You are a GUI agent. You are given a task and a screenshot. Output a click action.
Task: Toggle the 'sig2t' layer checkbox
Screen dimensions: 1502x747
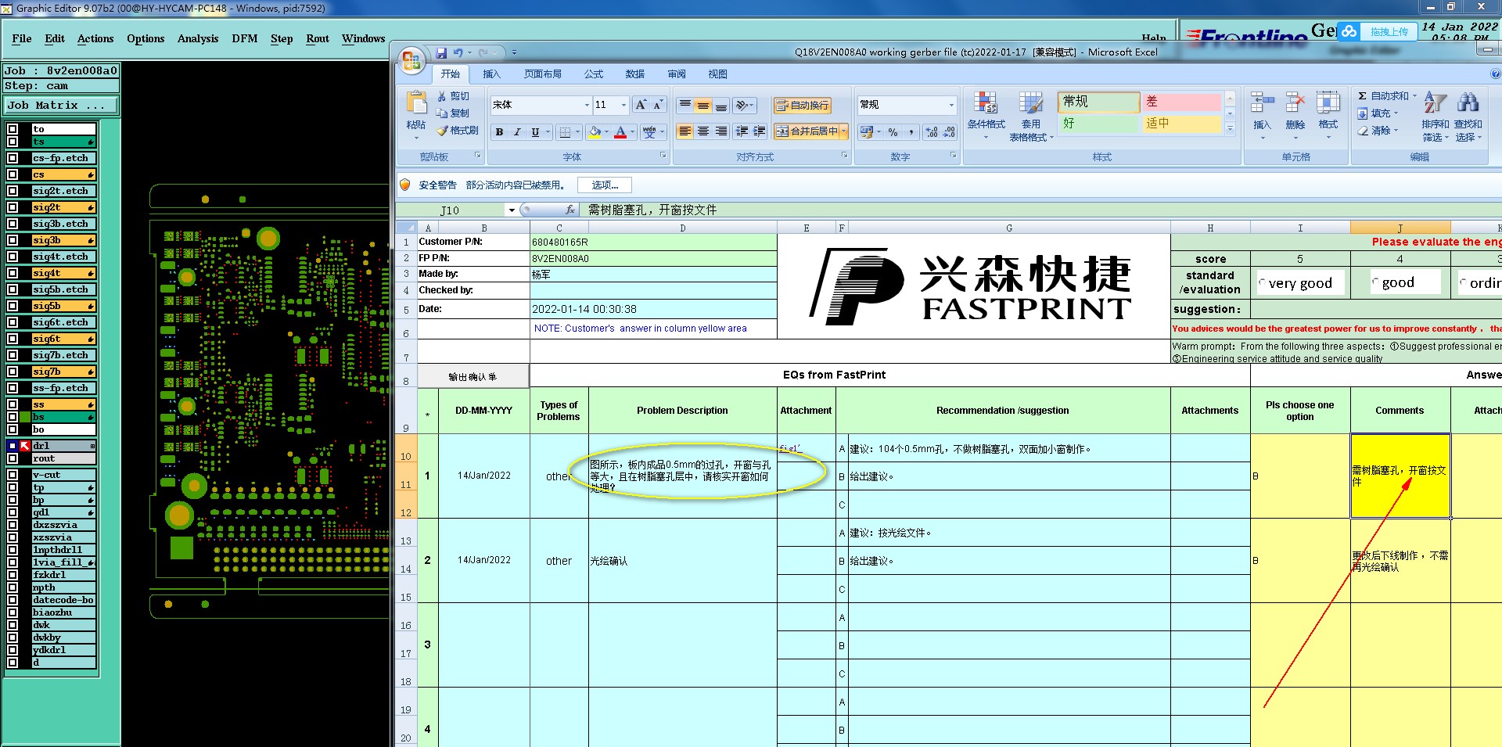click(x=13, y=207)
